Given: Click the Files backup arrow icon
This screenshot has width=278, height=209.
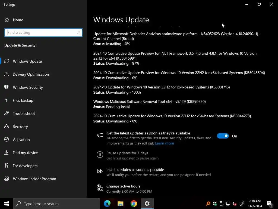Looking at the screenshot, I should (7, 100).
